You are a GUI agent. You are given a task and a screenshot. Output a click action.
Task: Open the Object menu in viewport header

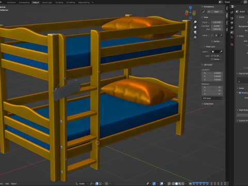(x=14, y=183)
